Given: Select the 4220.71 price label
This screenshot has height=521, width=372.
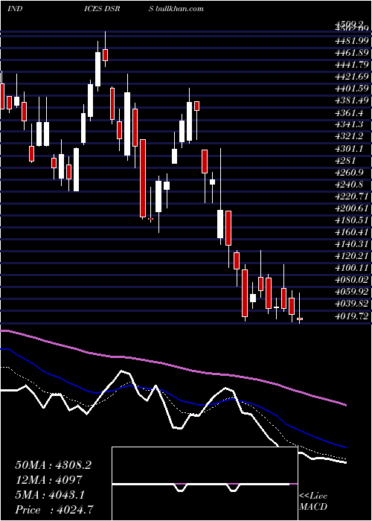Looking at the screenshot, I should (352, 196).
